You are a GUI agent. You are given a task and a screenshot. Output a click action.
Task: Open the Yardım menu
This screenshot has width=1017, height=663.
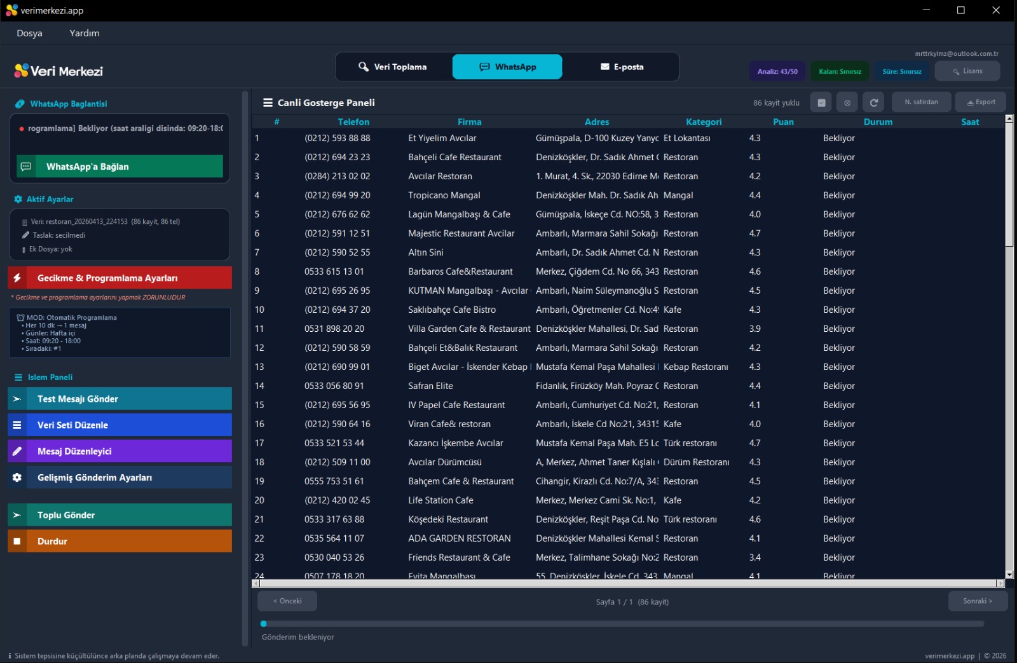coord(85,33)
